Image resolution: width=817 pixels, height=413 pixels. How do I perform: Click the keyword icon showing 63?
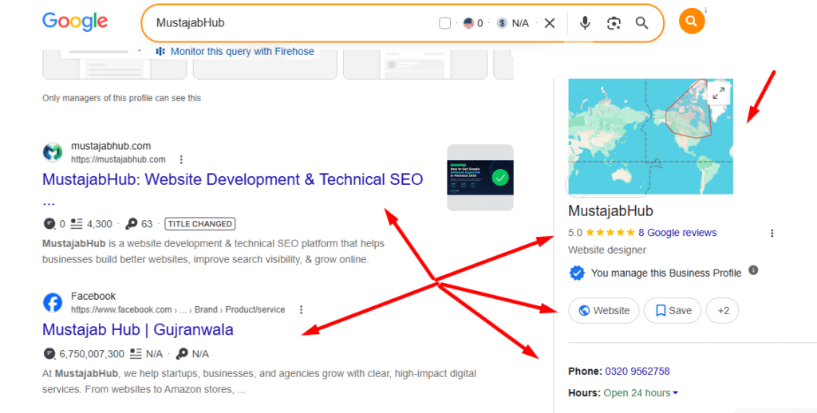[x=132, y=224]
